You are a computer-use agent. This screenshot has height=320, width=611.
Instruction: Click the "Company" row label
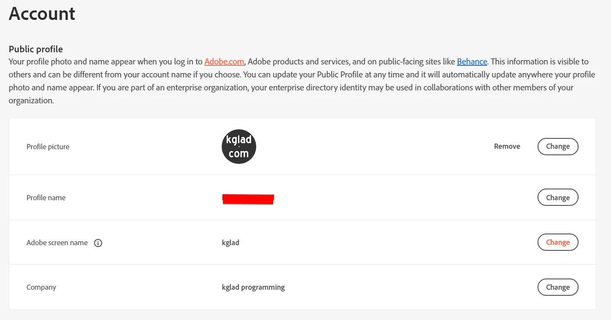41,288
